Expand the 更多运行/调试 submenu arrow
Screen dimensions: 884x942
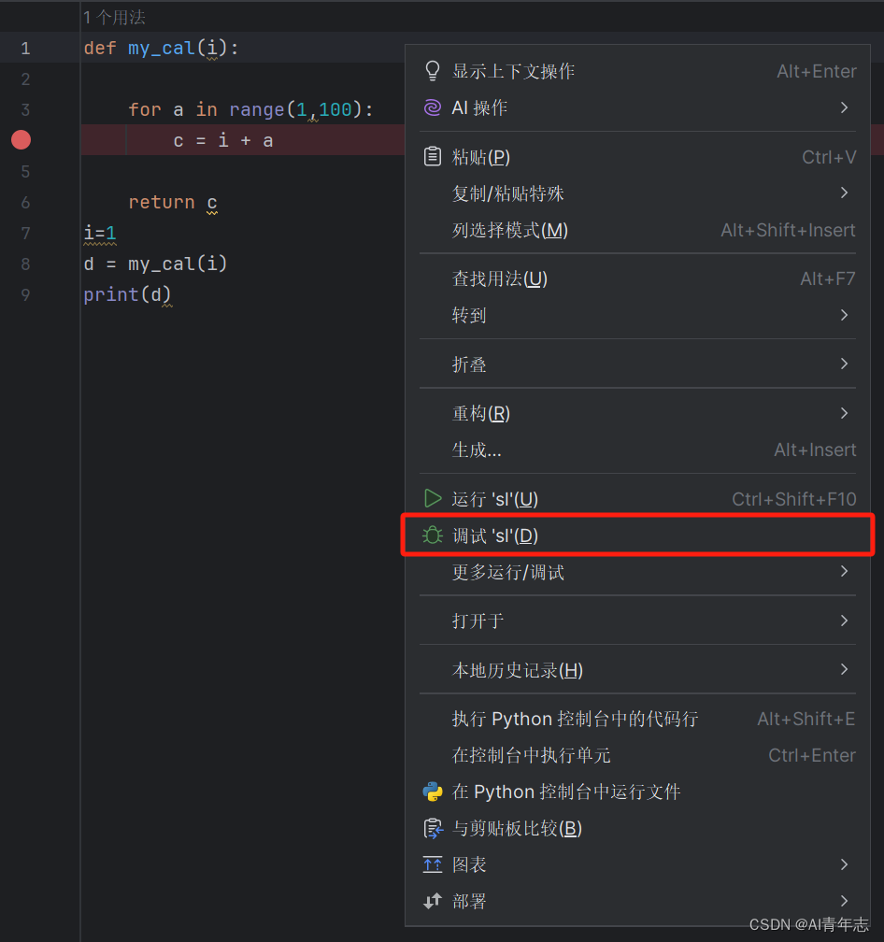tap(845, 571)
